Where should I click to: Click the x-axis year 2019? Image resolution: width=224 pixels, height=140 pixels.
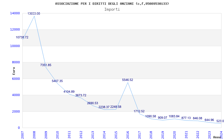pos(163,135)
